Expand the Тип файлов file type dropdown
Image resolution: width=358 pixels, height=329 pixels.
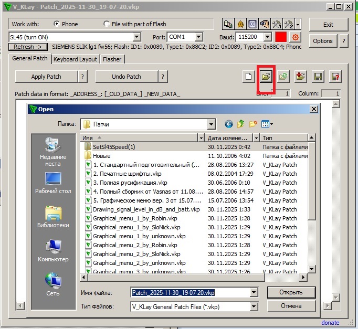(254, 306)
